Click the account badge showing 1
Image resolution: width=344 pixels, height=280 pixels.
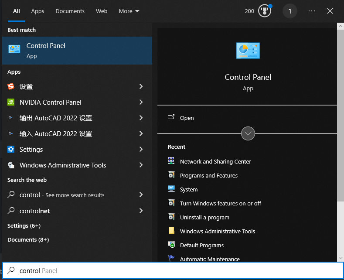(x=290, y=11)
